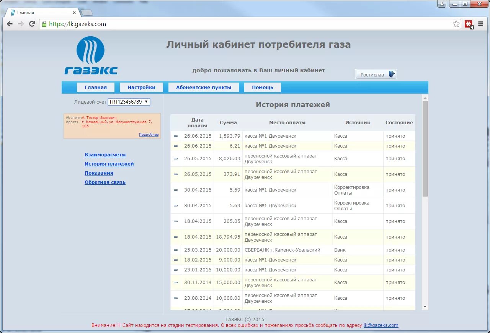Click the Источник column header

click(358, 123)
